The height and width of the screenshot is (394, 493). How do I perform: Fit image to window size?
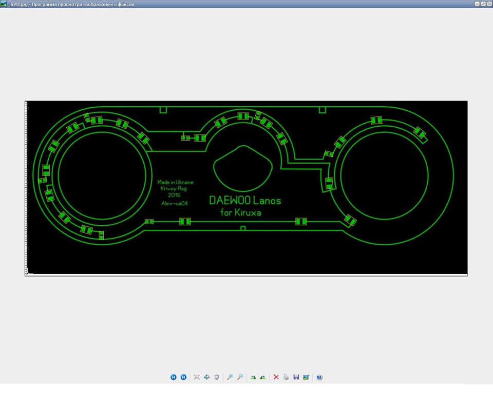[x=197, y=377]
